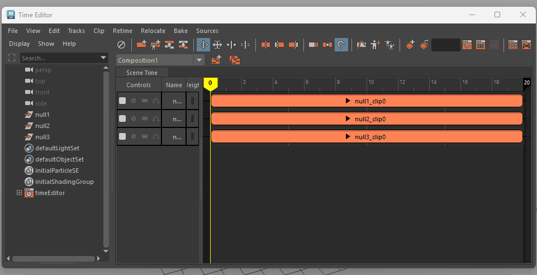Click the create composition icon

tap(216, 60)
